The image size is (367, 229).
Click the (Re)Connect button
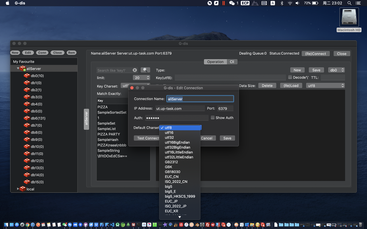click(x=316, y=54)
